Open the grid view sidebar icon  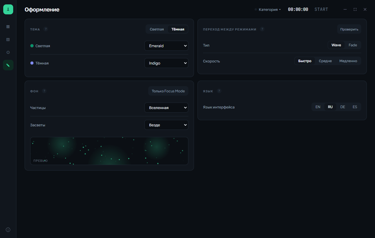tap(8, 27)
